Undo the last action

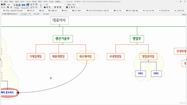(x=2, y=7)
